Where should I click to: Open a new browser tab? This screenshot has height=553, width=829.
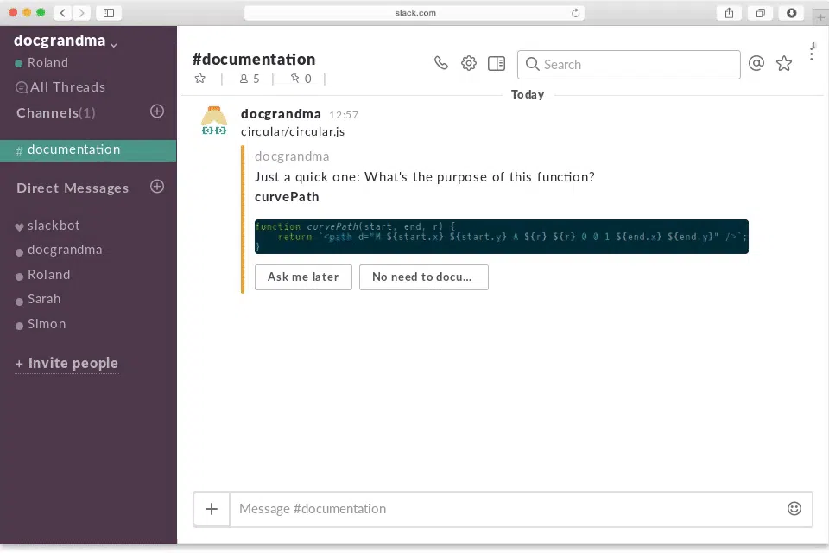coord(820,17)
